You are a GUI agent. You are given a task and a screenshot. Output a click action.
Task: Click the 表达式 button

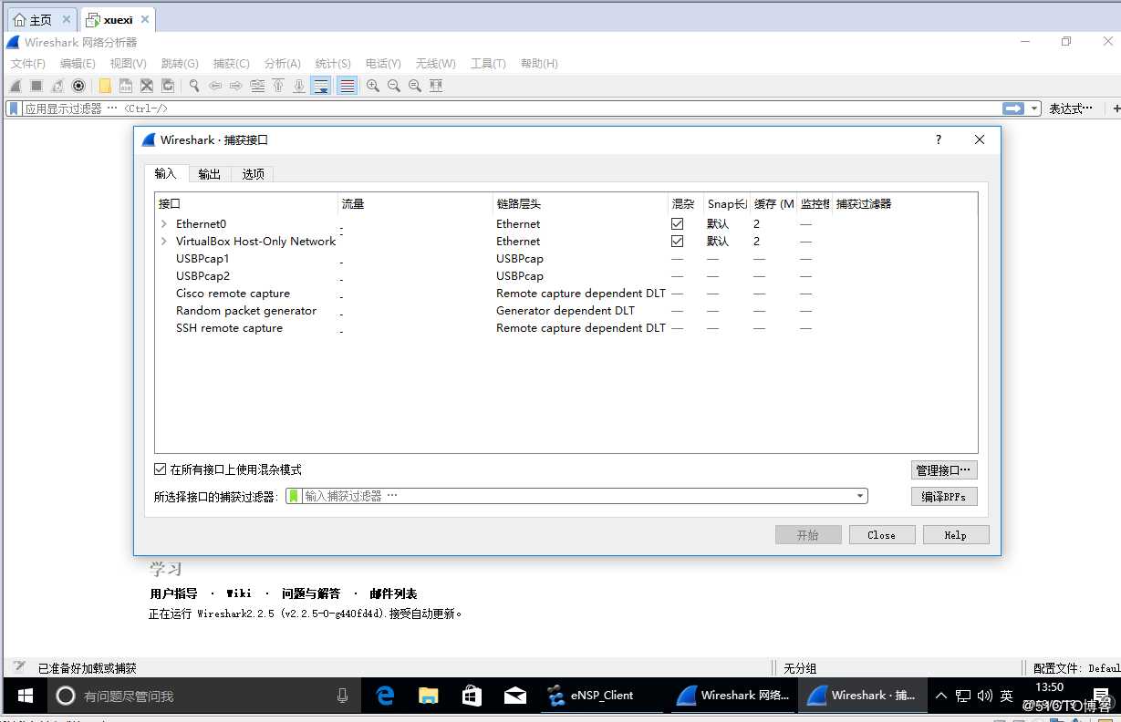point(1071,108)
